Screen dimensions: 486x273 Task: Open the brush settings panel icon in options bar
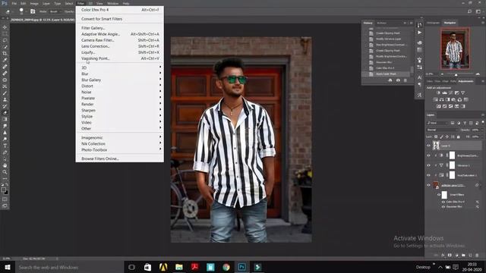[33, 11]
